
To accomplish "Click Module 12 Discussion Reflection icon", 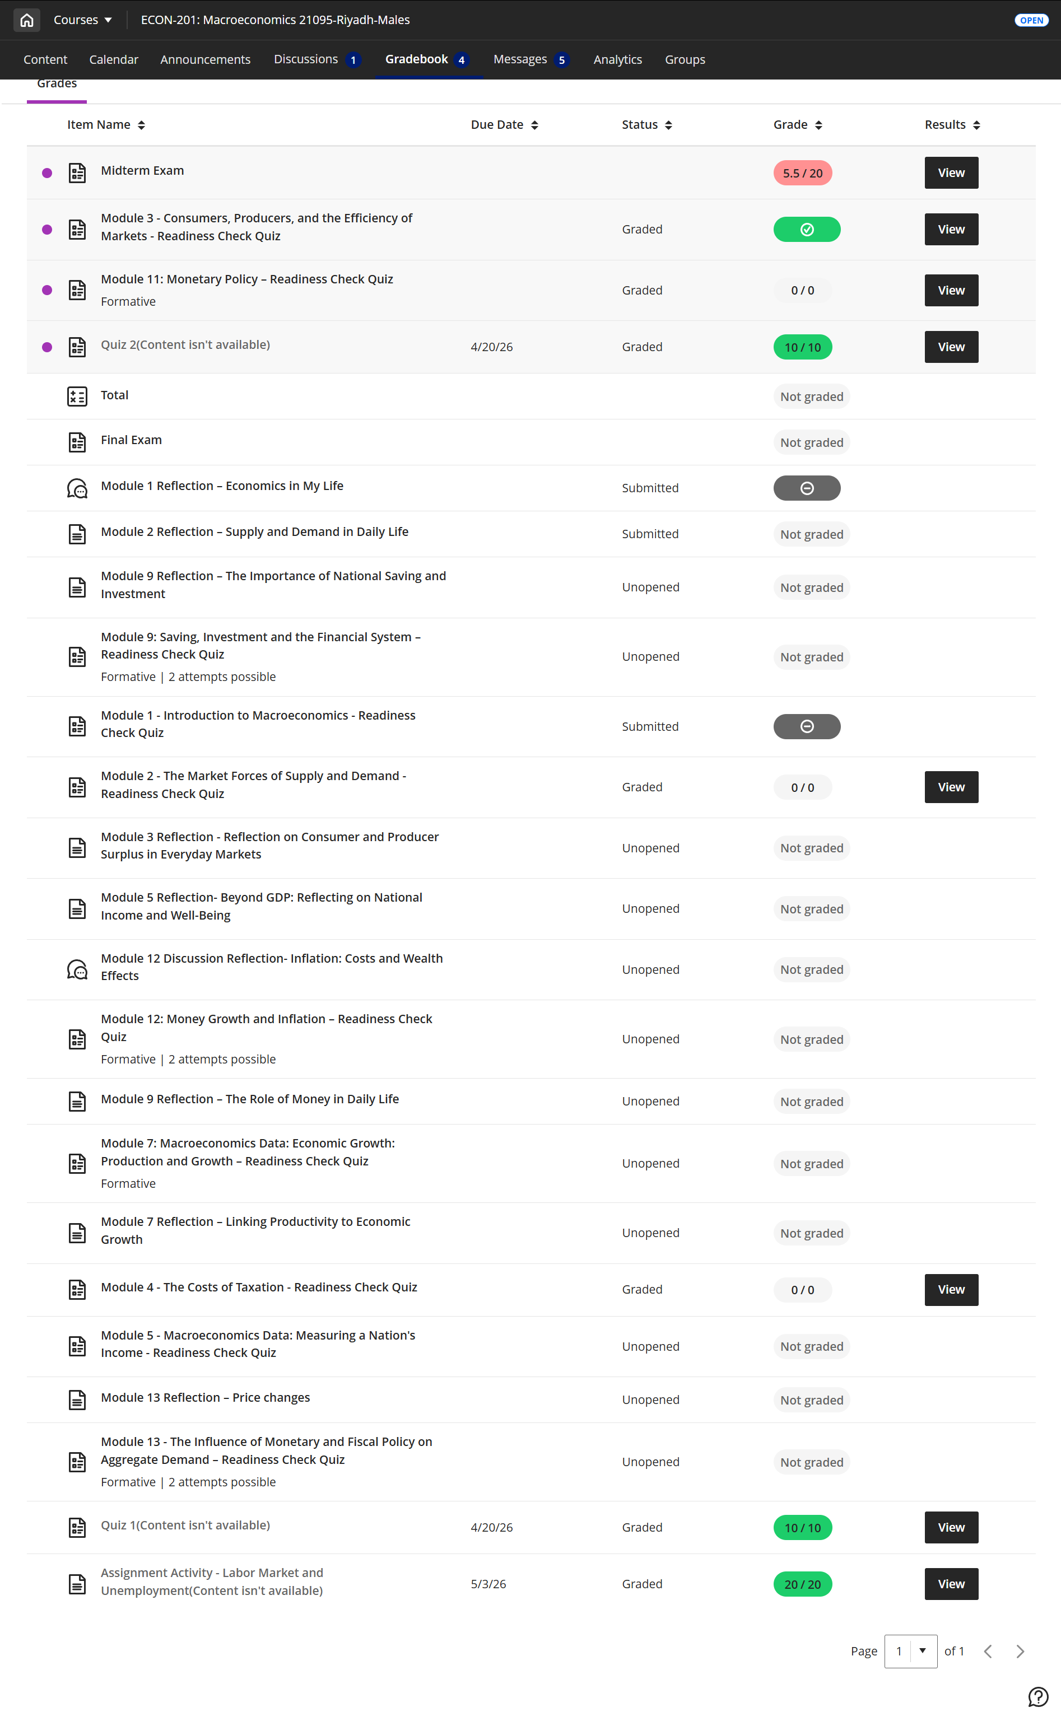I will coord(77,969).
